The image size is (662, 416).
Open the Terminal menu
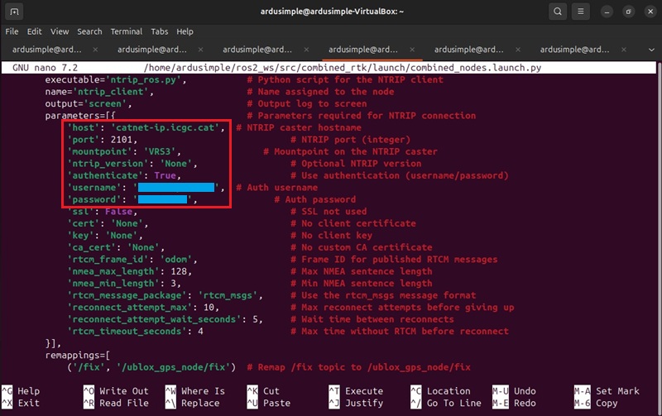[127, 31]
